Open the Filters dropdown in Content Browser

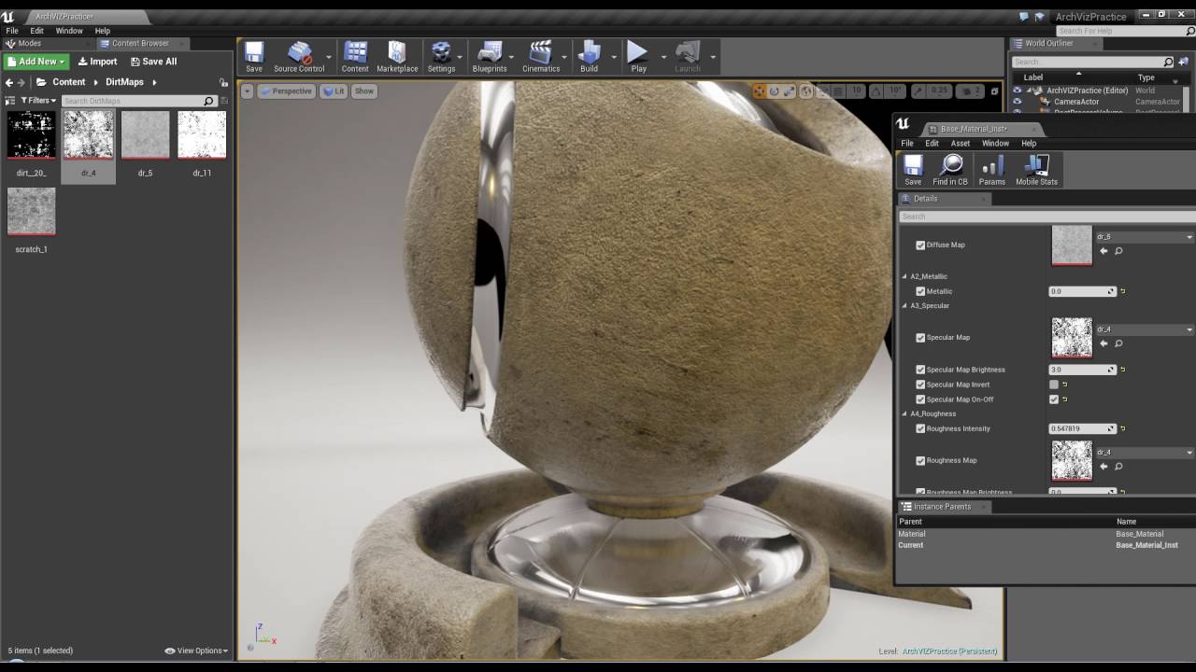37,101
